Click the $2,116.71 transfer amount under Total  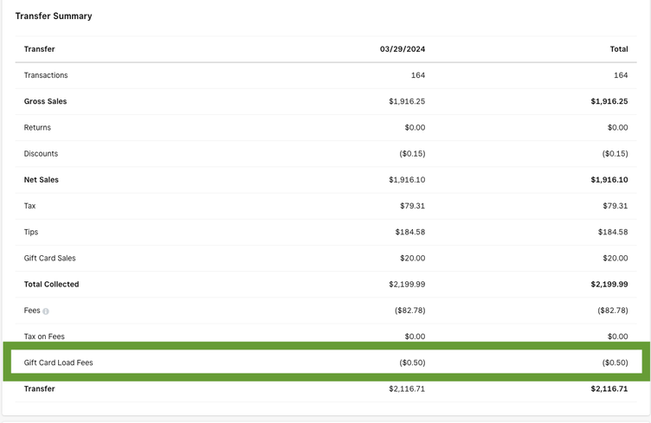click(609, 389)
